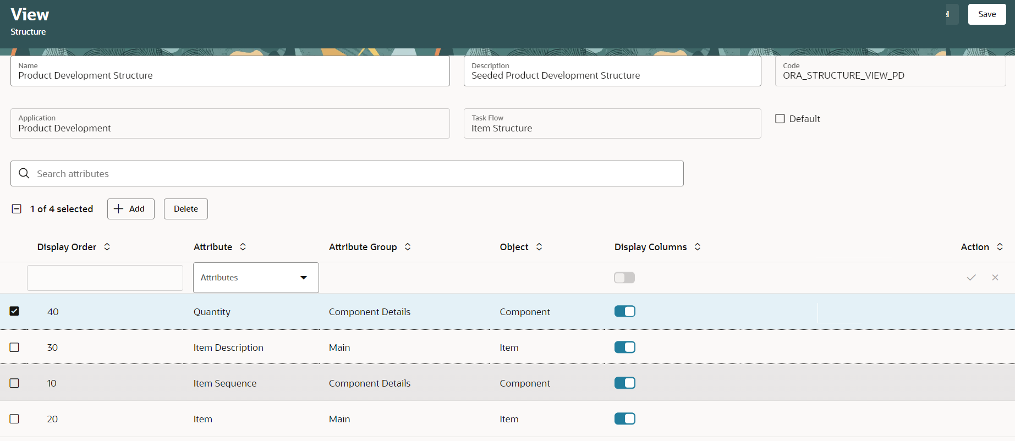
Task: Click the Save button
Action: 987,14
